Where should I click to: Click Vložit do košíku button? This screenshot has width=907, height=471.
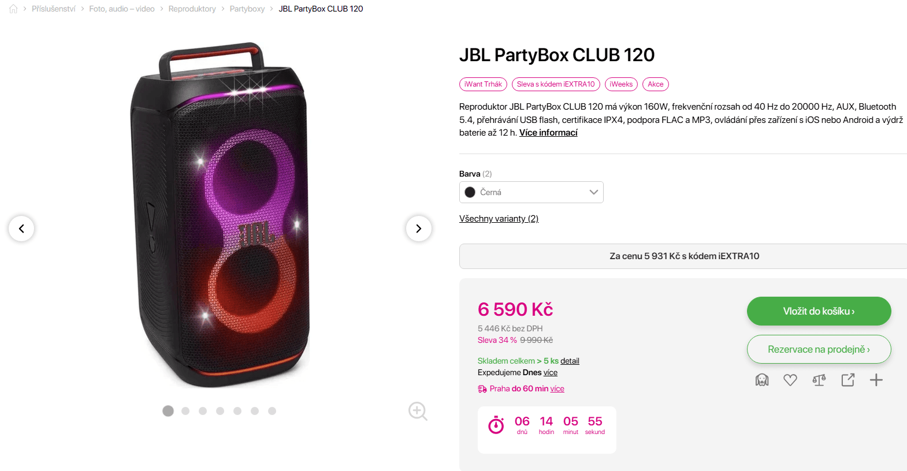pos(819,311)
